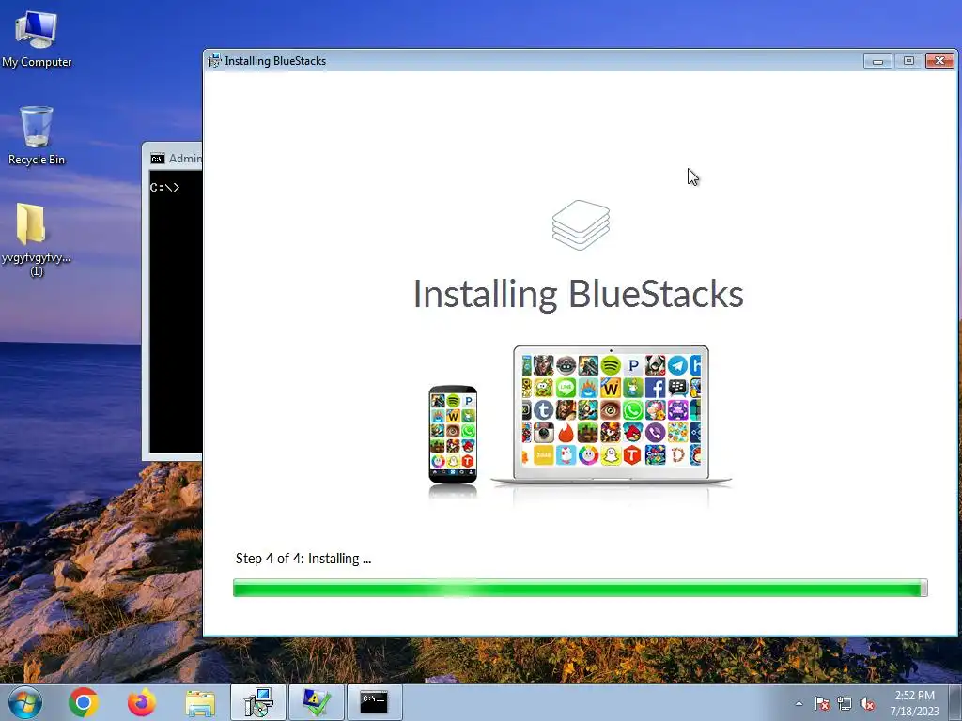Click the installation progress bar

point(580,588)
